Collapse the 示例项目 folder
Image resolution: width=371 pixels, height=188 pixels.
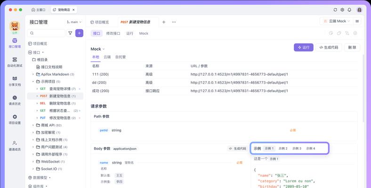click(x=33, y=82)
